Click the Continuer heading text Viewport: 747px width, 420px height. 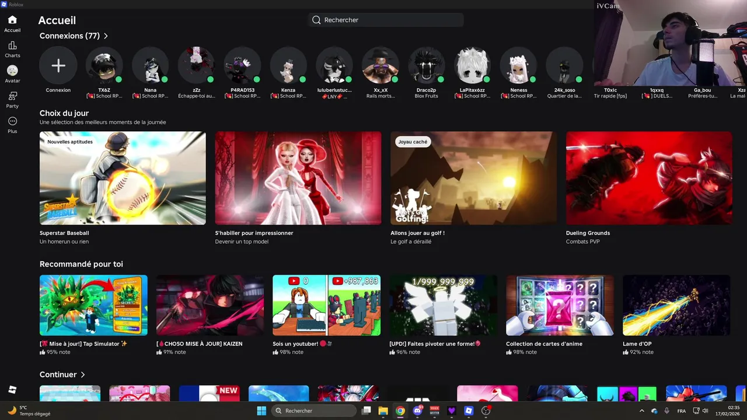(x=58, y=374)
